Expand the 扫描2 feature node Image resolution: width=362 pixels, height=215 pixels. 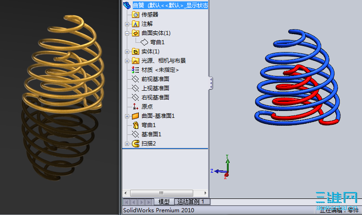tap(127, 144)
